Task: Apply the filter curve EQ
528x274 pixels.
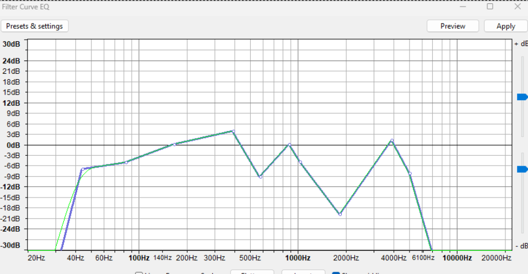Action: click(x=506, y=26)
